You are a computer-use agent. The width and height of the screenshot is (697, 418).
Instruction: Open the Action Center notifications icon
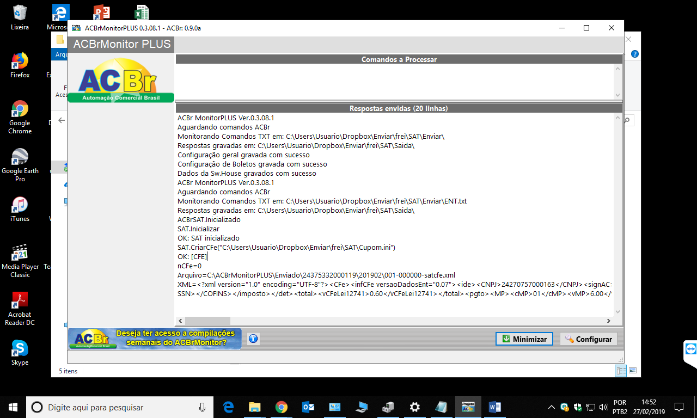(x=679, y=407)
